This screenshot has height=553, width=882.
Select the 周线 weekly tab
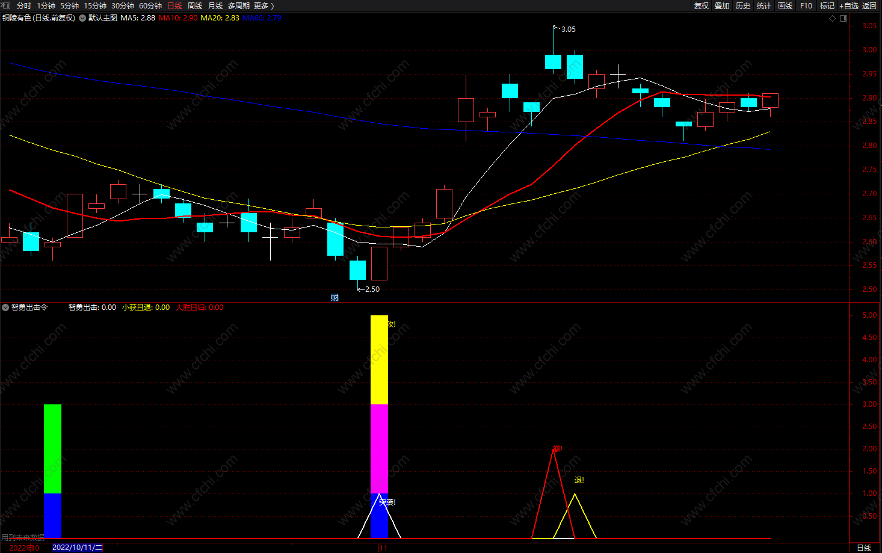195,5
